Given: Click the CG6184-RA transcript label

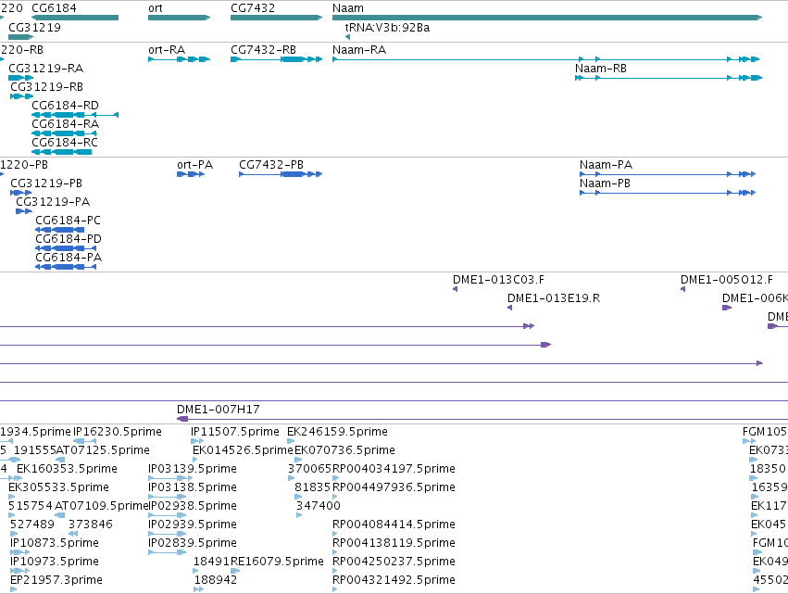Looking at the screenshot, I should (x=66, y=124).
